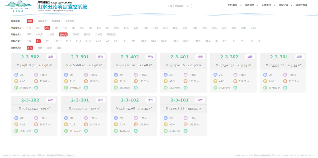
Task: Select 住房房源 property category filter
Action: [42, 21]
